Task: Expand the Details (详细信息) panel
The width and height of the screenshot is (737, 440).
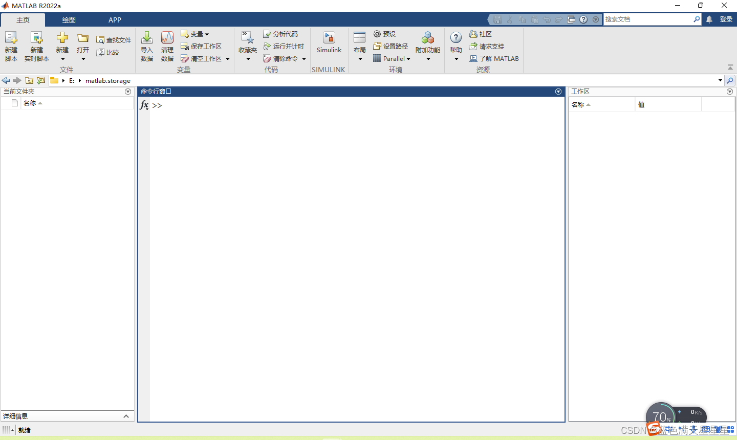Action: tap(126, 416)
